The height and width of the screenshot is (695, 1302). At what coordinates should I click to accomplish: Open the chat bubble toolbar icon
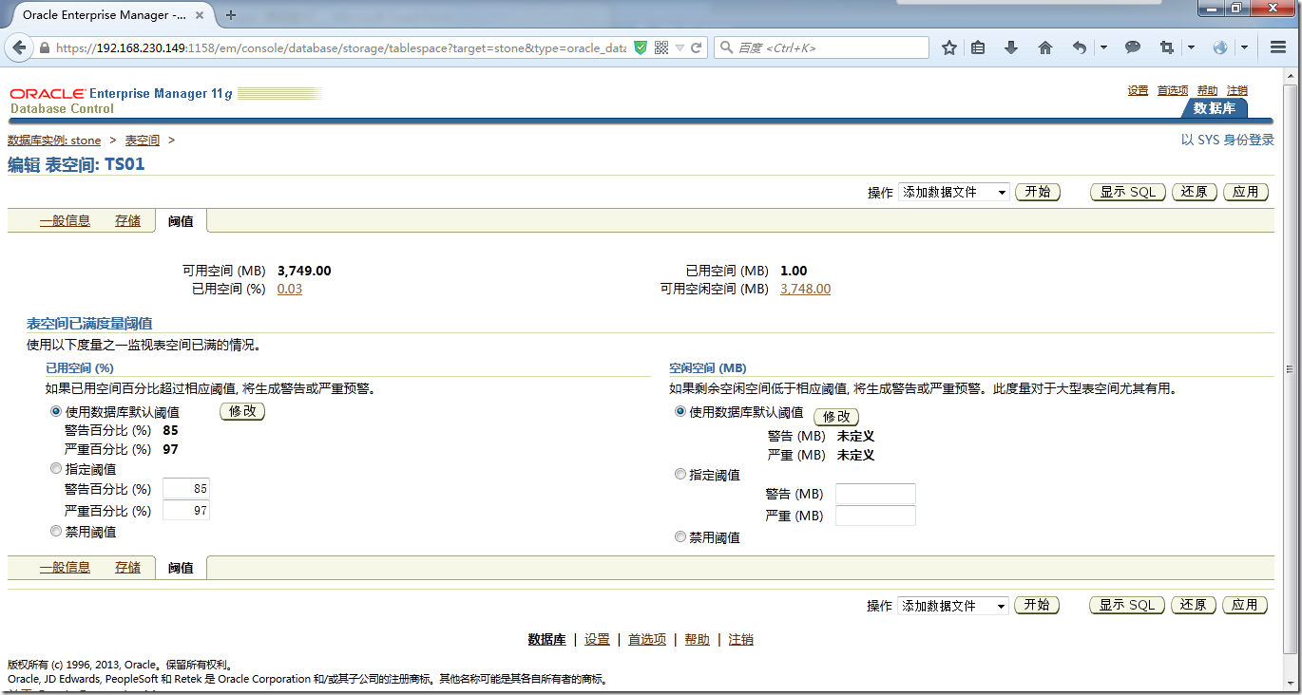(1133, 47)
